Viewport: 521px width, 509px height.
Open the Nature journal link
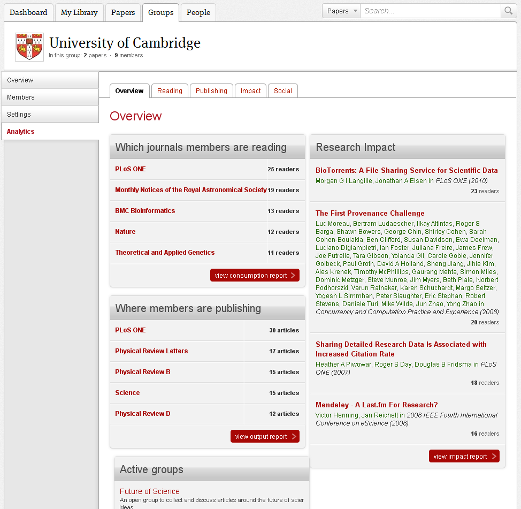point(125,232)
